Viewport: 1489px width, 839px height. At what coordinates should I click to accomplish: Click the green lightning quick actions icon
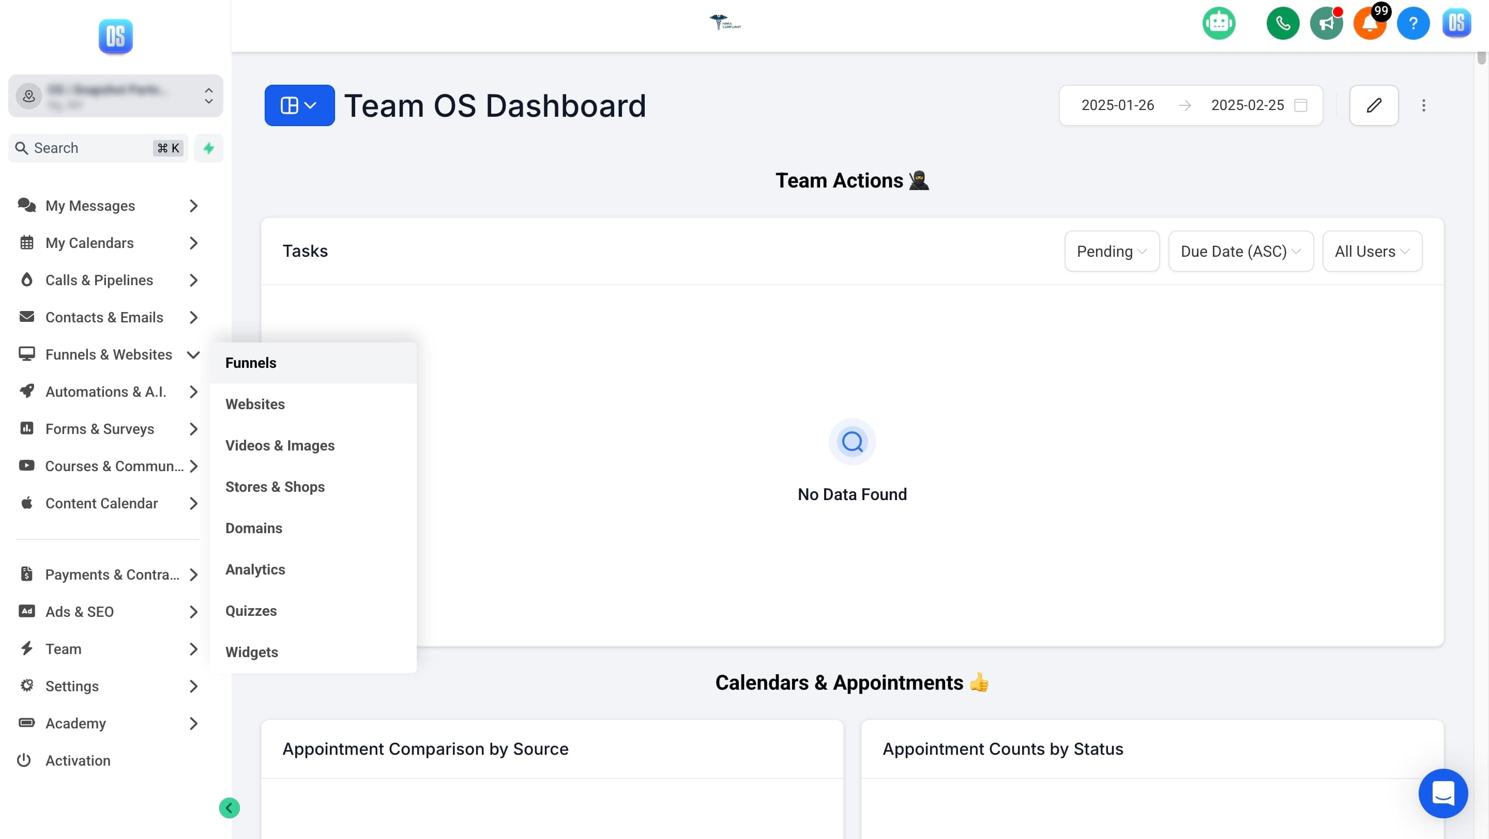click(x=209, y=148)
